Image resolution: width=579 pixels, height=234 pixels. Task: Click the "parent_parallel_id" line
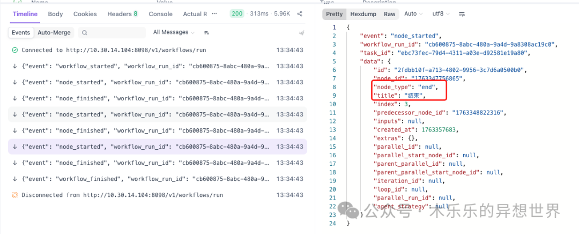[x=419, y=163]
